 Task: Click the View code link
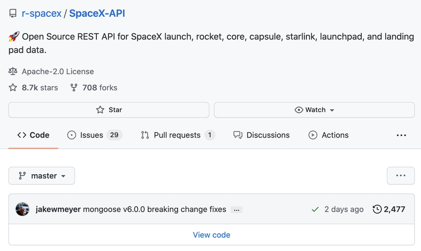[x=212, y=235]
